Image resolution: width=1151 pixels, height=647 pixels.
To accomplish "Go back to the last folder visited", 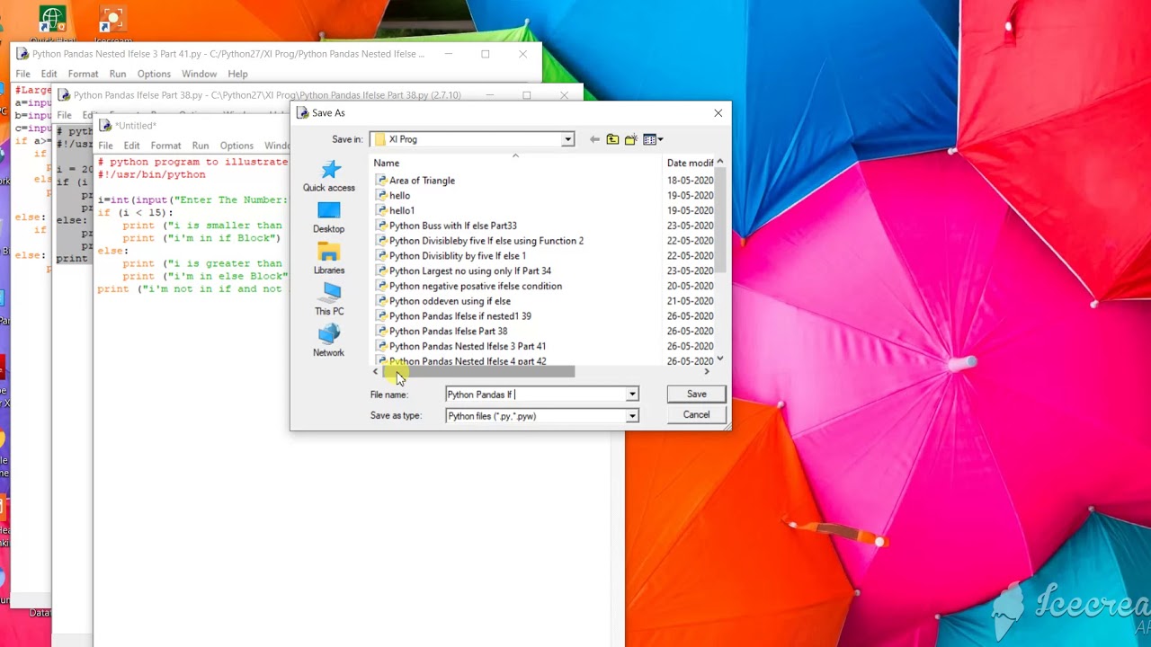I will tap(594, 139).
